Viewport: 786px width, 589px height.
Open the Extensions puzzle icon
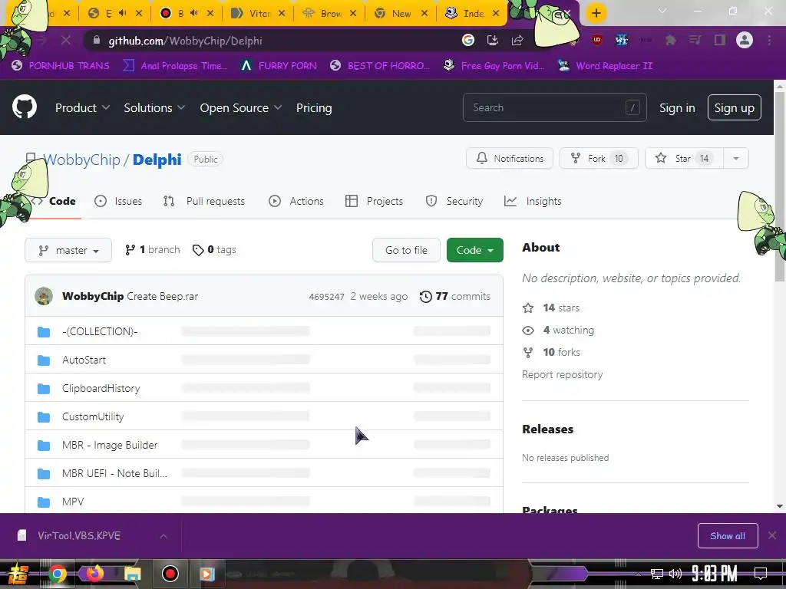click(x=670, y=40)
